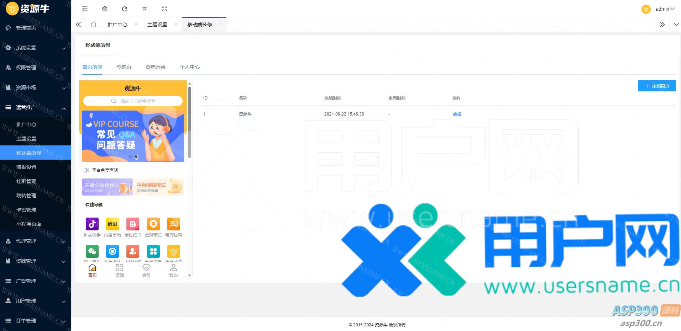Open the admin user dropdown

664,9
